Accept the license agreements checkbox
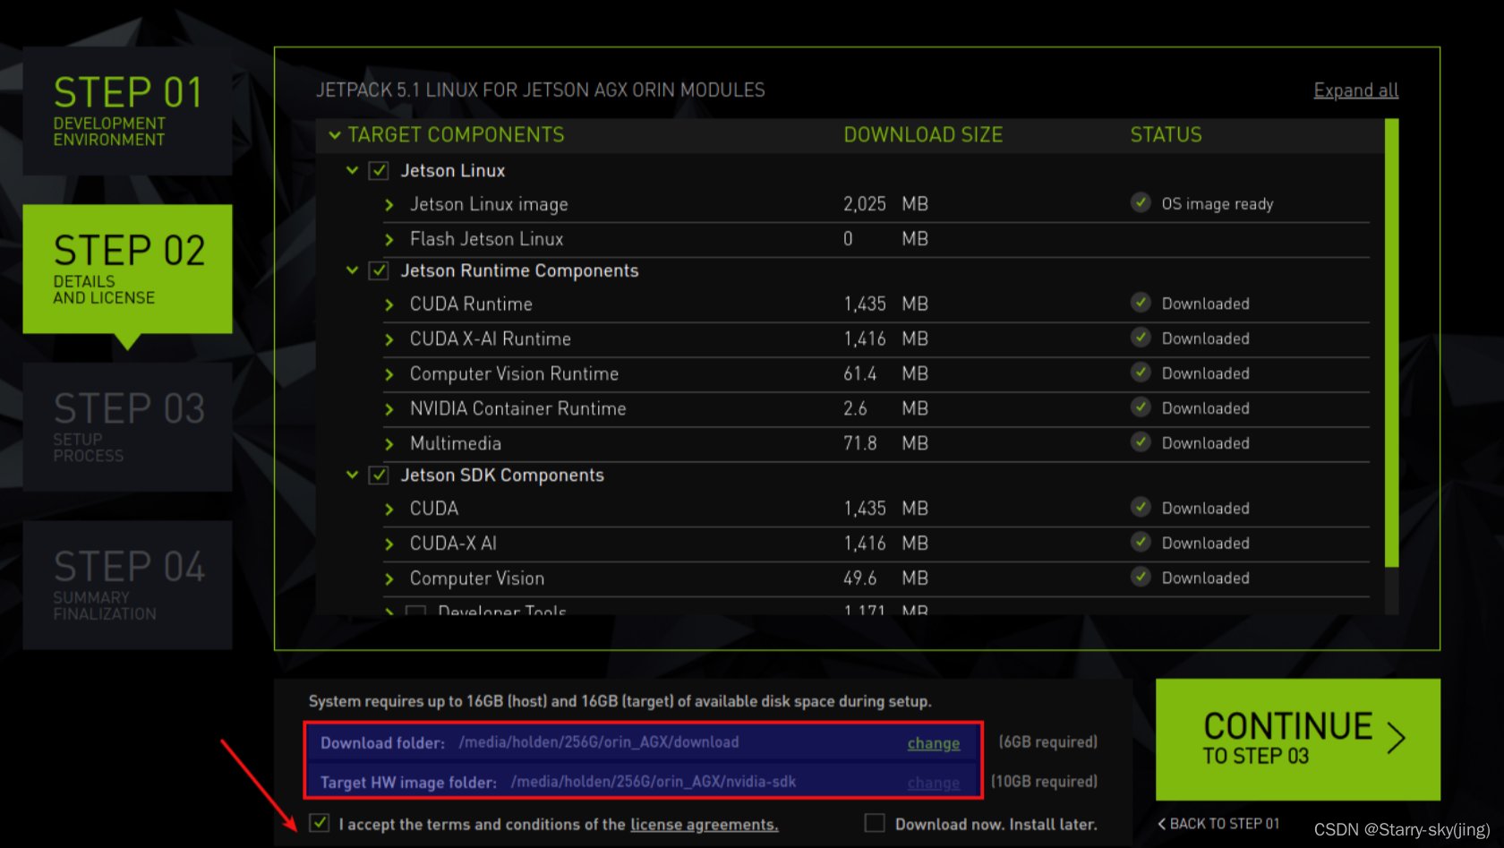Screen dimensions: 1504x848 pos(320,823)
